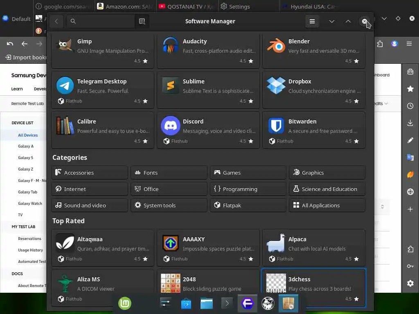419x314 pixels.
Task: Open Reservations under My Test Lab
Action: coord(29,238)
